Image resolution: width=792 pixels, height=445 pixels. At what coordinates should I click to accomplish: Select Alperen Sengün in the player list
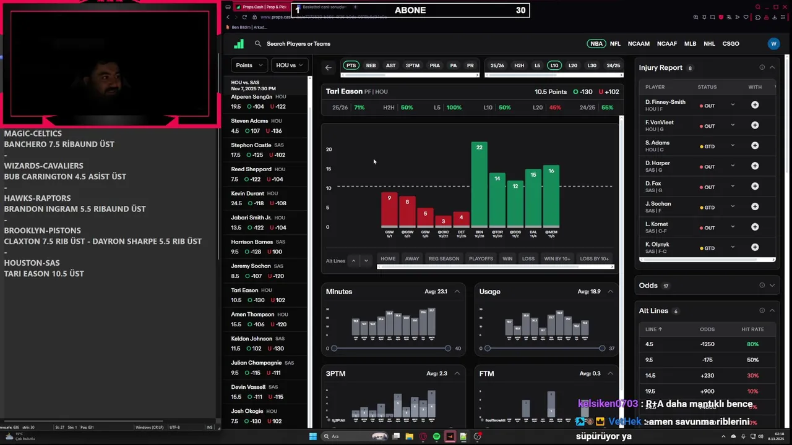[x=267, y=102]
